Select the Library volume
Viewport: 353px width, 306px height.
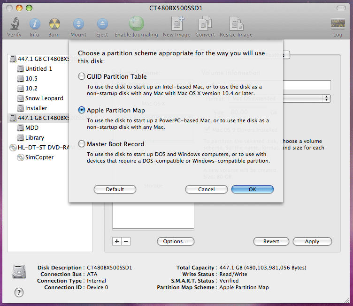[31, 138]
